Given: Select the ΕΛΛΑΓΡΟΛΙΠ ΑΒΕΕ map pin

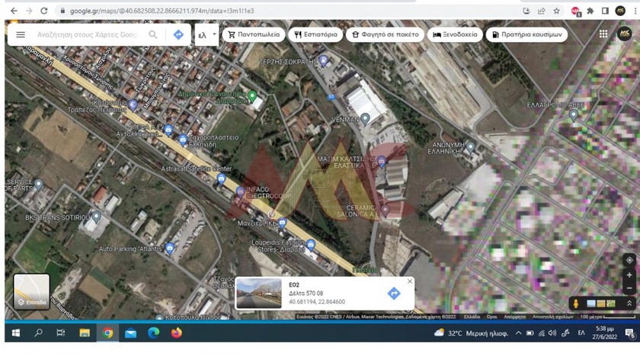Looking at the screenshot, I should (x=574, y=115).
